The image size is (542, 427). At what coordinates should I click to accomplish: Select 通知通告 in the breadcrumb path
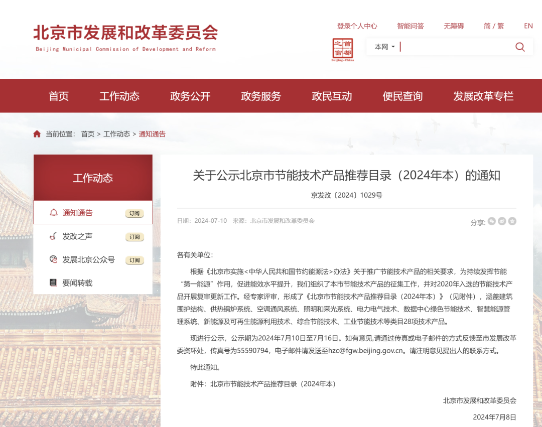[153, 134]
